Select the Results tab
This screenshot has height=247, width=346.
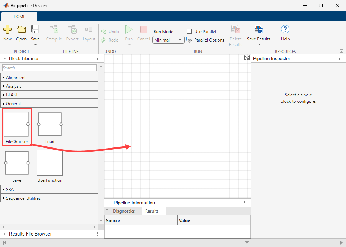(x=152, y=211)
